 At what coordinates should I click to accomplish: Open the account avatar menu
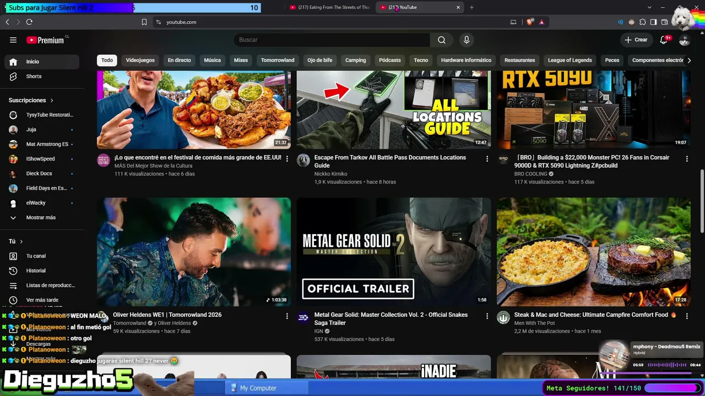click(x=685, y=40)
